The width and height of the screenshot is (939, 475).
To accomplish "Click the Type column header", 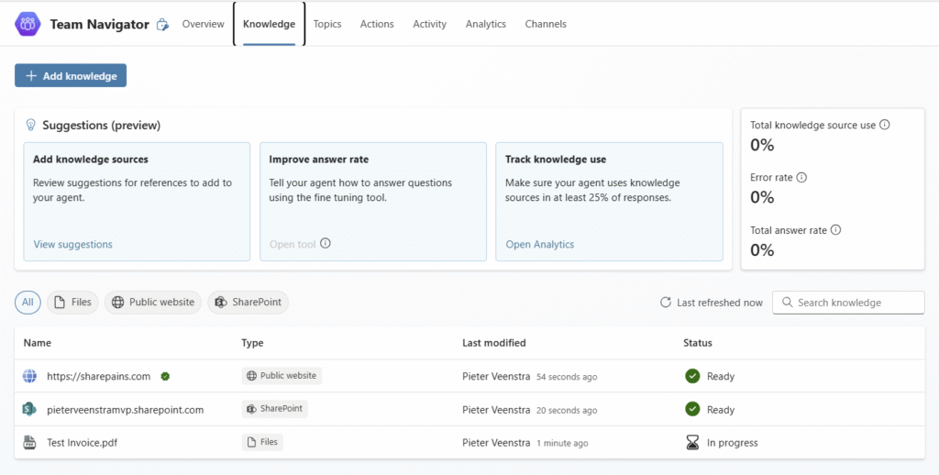I will pos(252,343).
